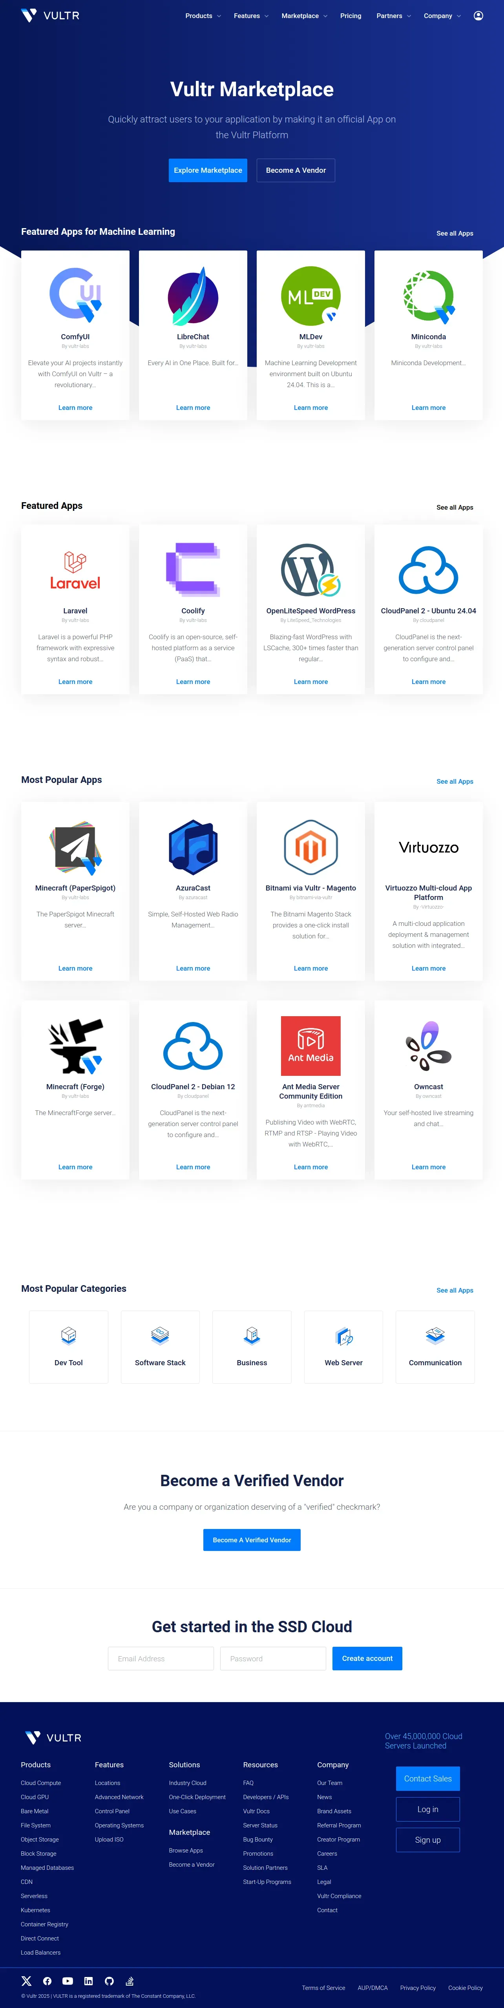Image resolution: width=504 pixels, height=2008 pixels.
Task: Open the Minecraft Forge anvil icon
Action: [76, 1046]
